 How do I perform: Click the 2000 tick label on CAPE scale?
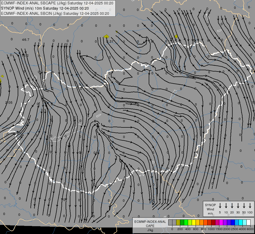coord(227,229)
